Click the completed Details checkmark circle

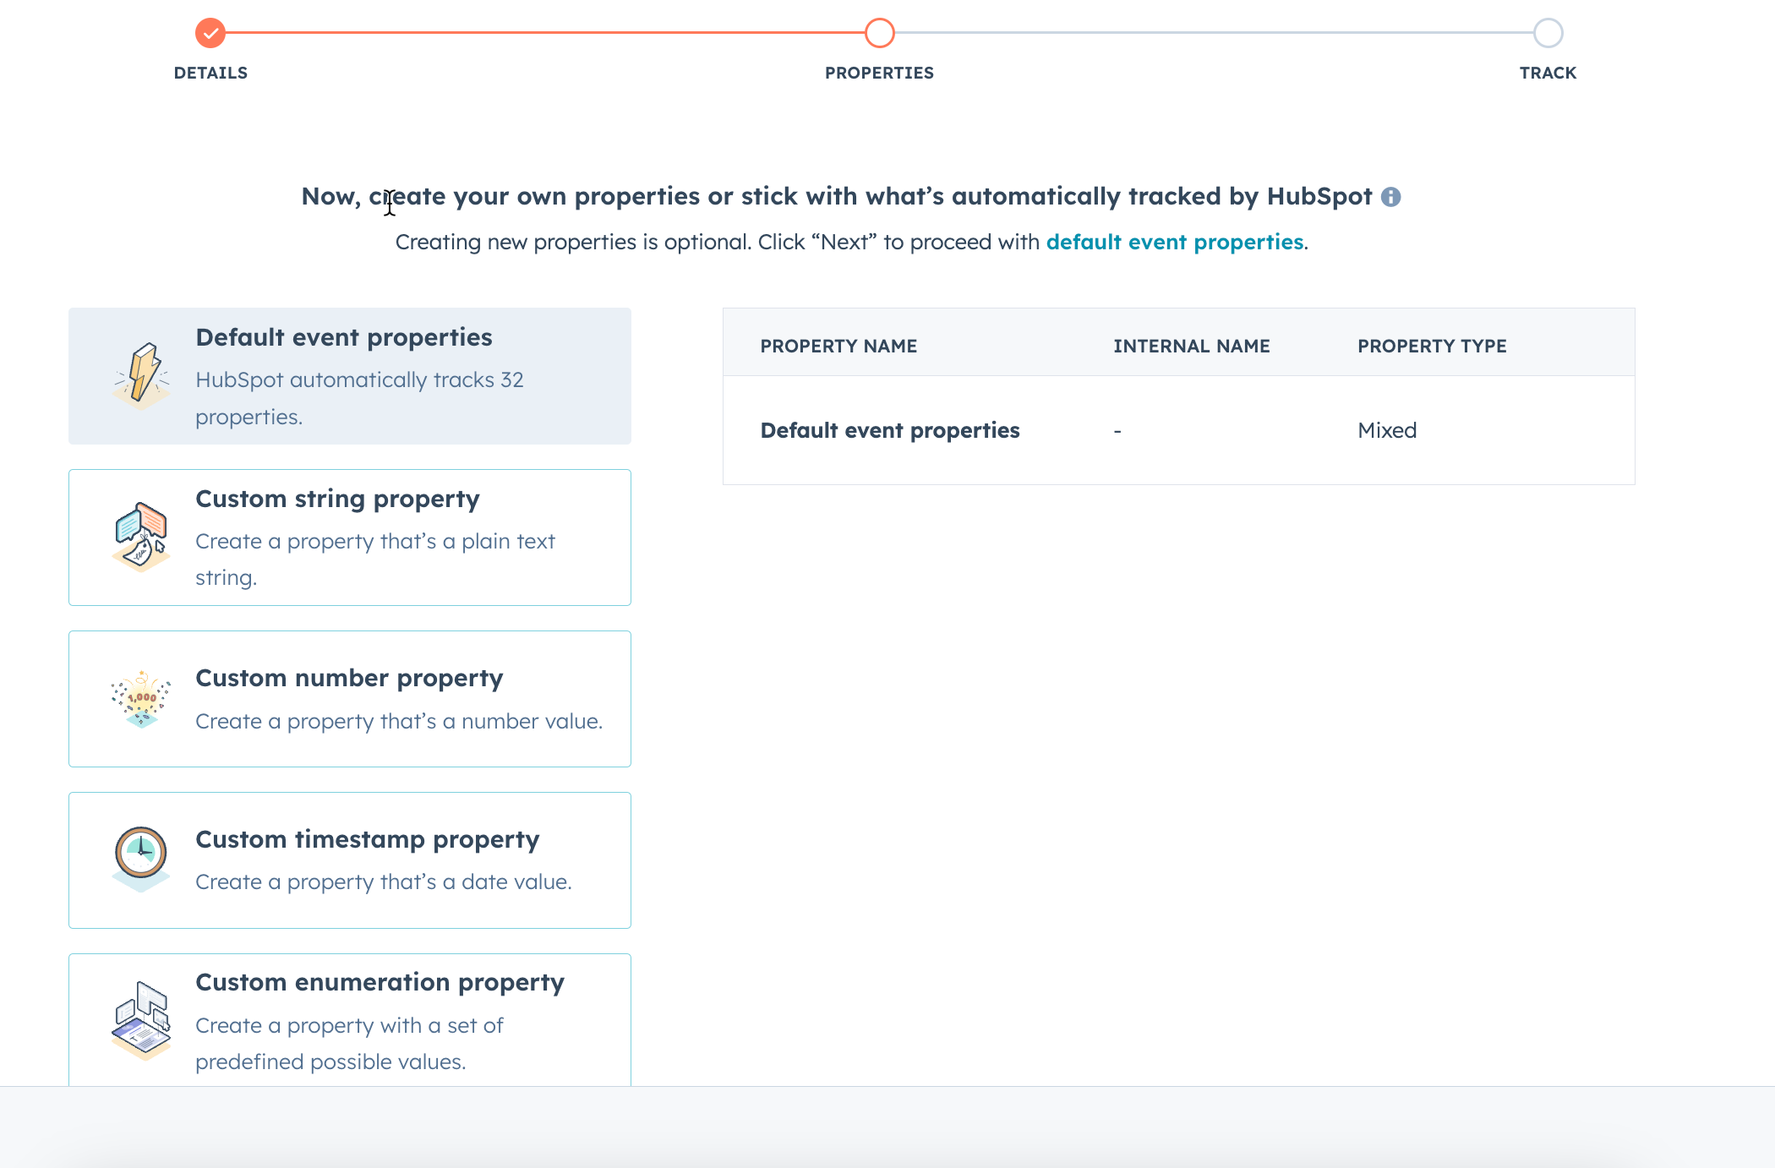[210, 34]
